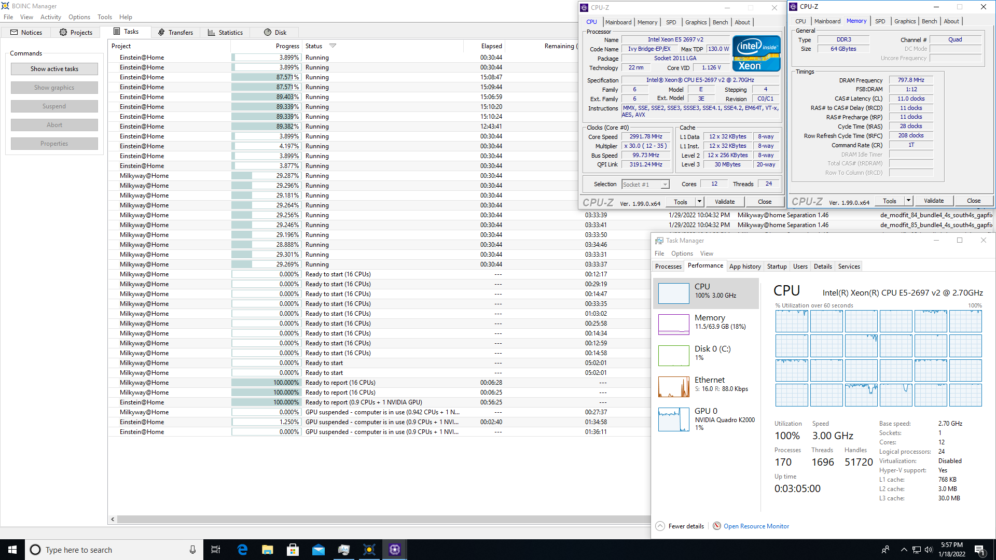Open the Mainboard tab in left CPU-Z window
The width and height of the screenshot is (996, 560).
618,22
